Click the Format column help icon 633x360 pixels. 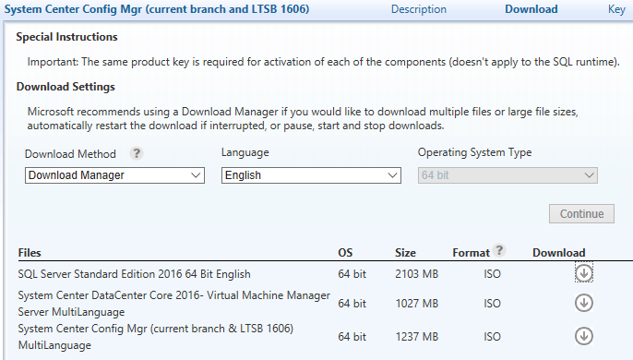click(499, 250)
